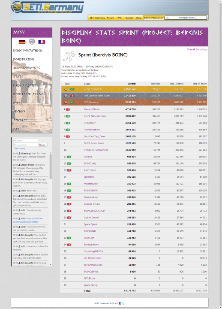222x309 pixels.
Task: Open Overall Standings link
Action: click(197, 49)
